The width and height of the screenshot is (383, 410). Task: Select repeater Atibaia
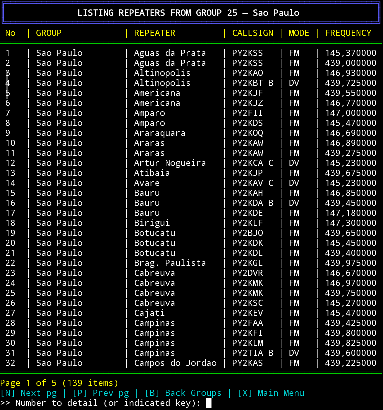coord(152,173)
